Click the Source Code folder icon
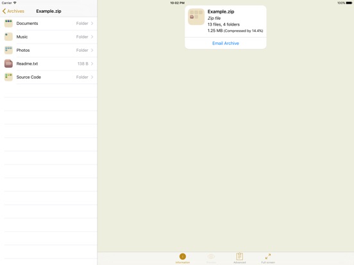Viewport: 354px width, 265px height. pos(8,77)
